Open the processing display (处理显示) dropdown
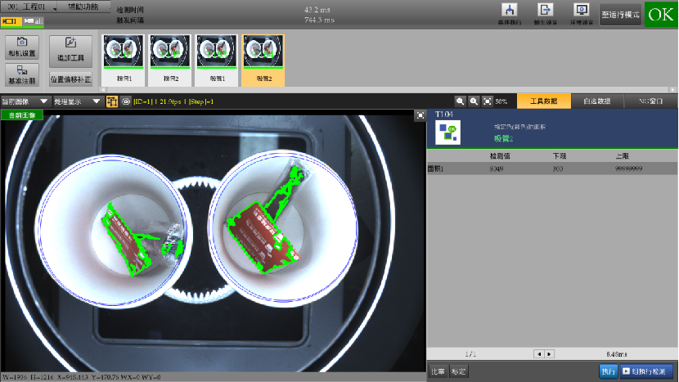679x382 pixels. [x=77, y=101]
